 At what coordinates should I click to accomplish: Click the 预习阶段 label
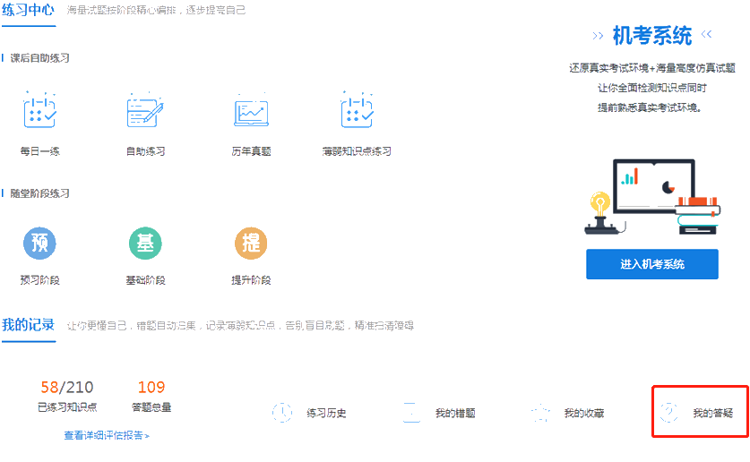click(x=40, y=280)
